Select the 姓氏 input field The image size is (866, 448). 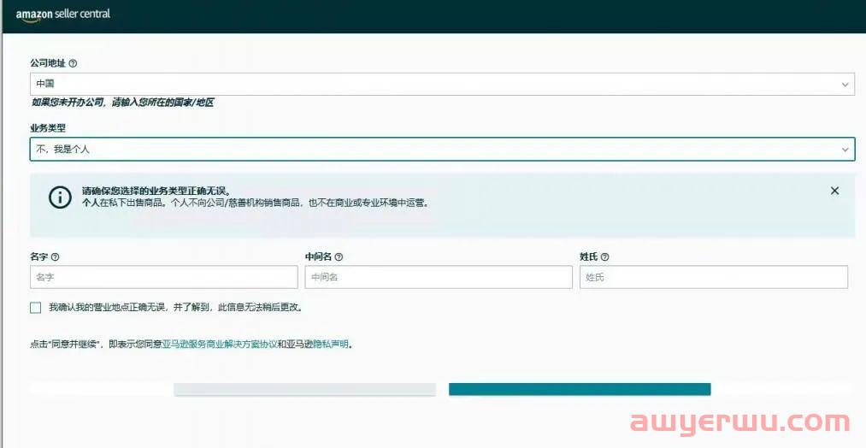click(713, 277)
